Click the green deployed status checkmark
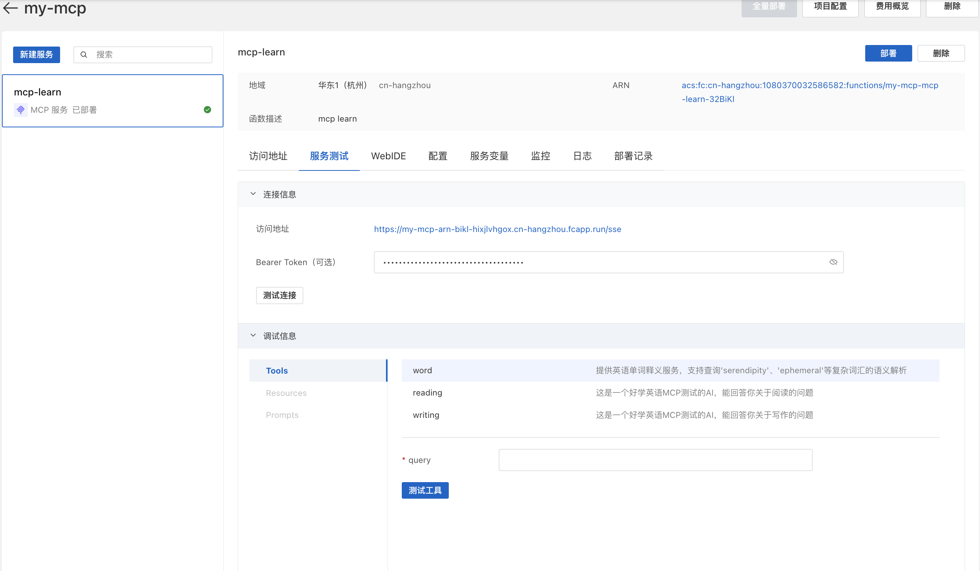Viewport: 980px width, 571px height. click(x=207, y=110)
